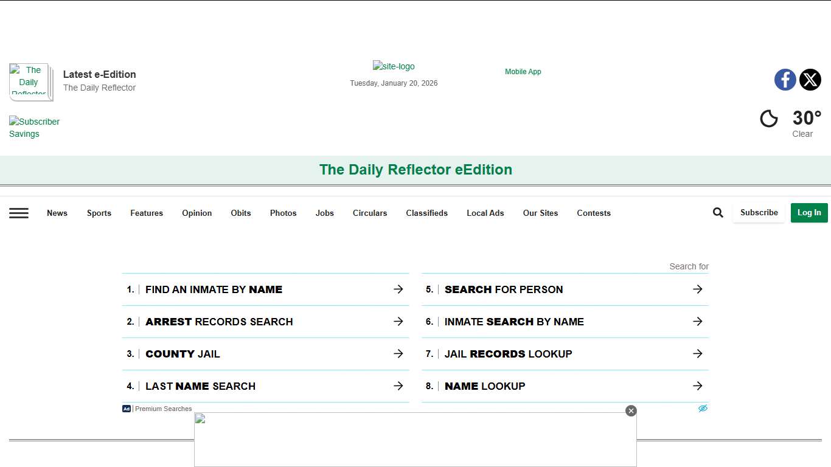Viewport: 831px width, 467px height.
Task: Expand SEARCH FOR PERSON via its arrow
Action: [x=697, y=289]
